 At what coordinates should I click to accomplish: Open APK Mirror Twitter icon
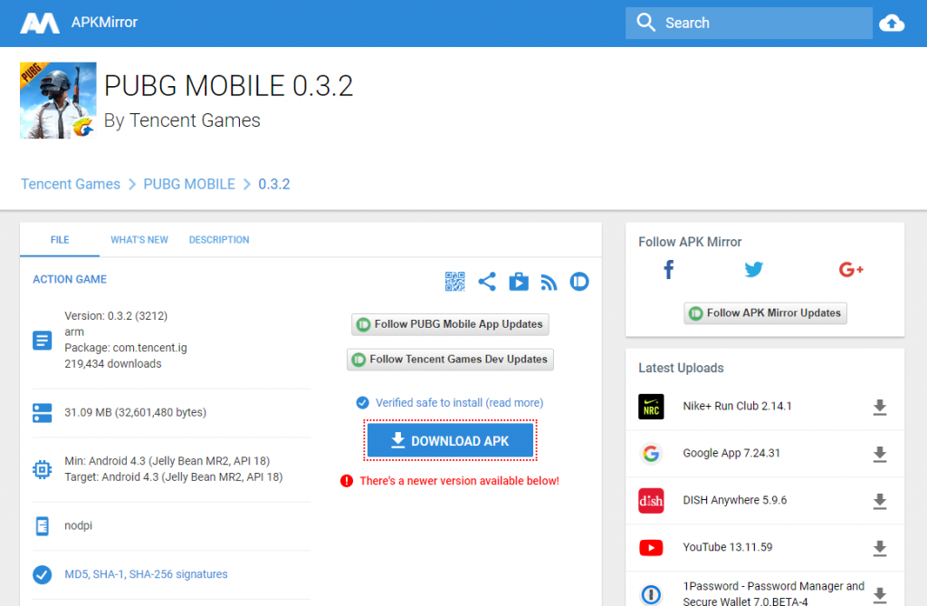[x=753, y=270]
